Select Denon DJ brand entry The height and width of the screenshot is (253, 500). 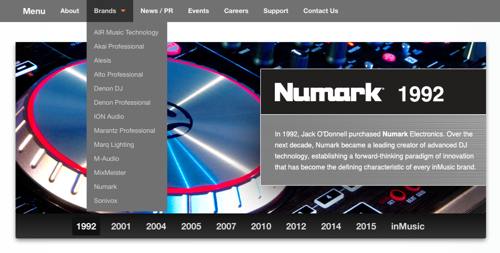[x=108, y=89]
